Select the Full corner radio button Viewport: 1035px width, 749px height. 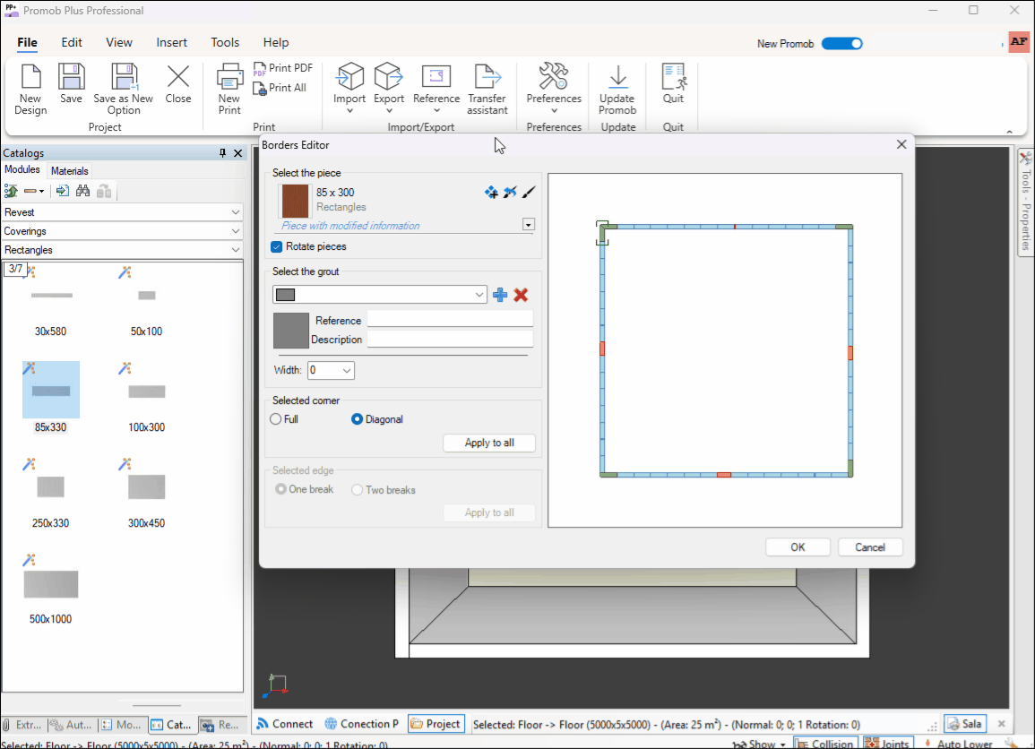point(276,419)
